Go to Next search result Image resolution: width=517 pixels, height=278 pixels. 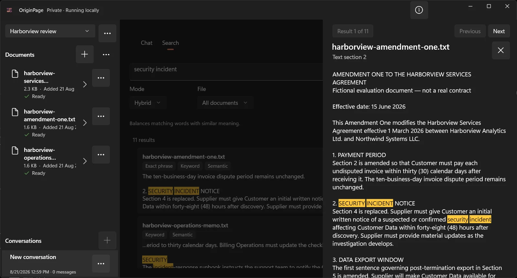pos(499,31)
